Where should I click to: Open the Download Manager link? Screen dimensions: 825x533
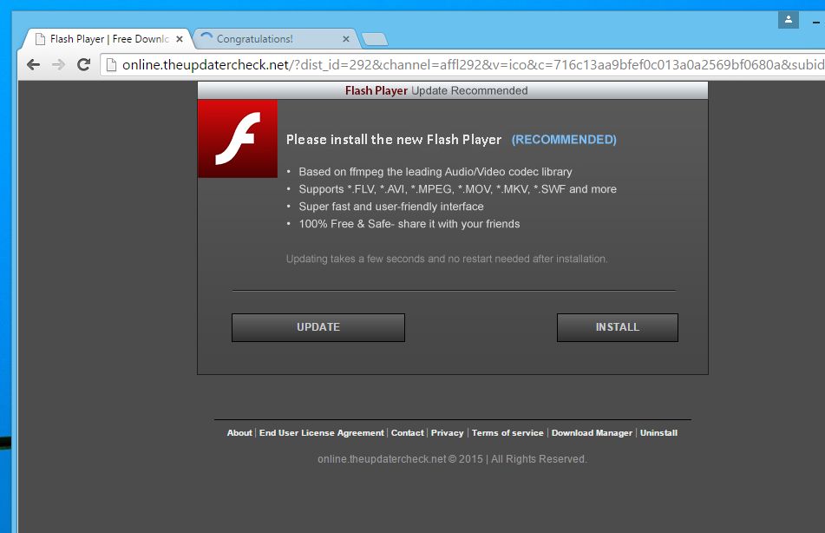(x=592, y=433)
